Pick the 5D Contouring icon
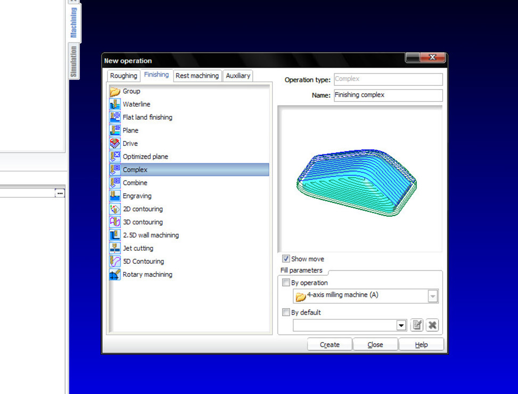 [x=115, y=261]
